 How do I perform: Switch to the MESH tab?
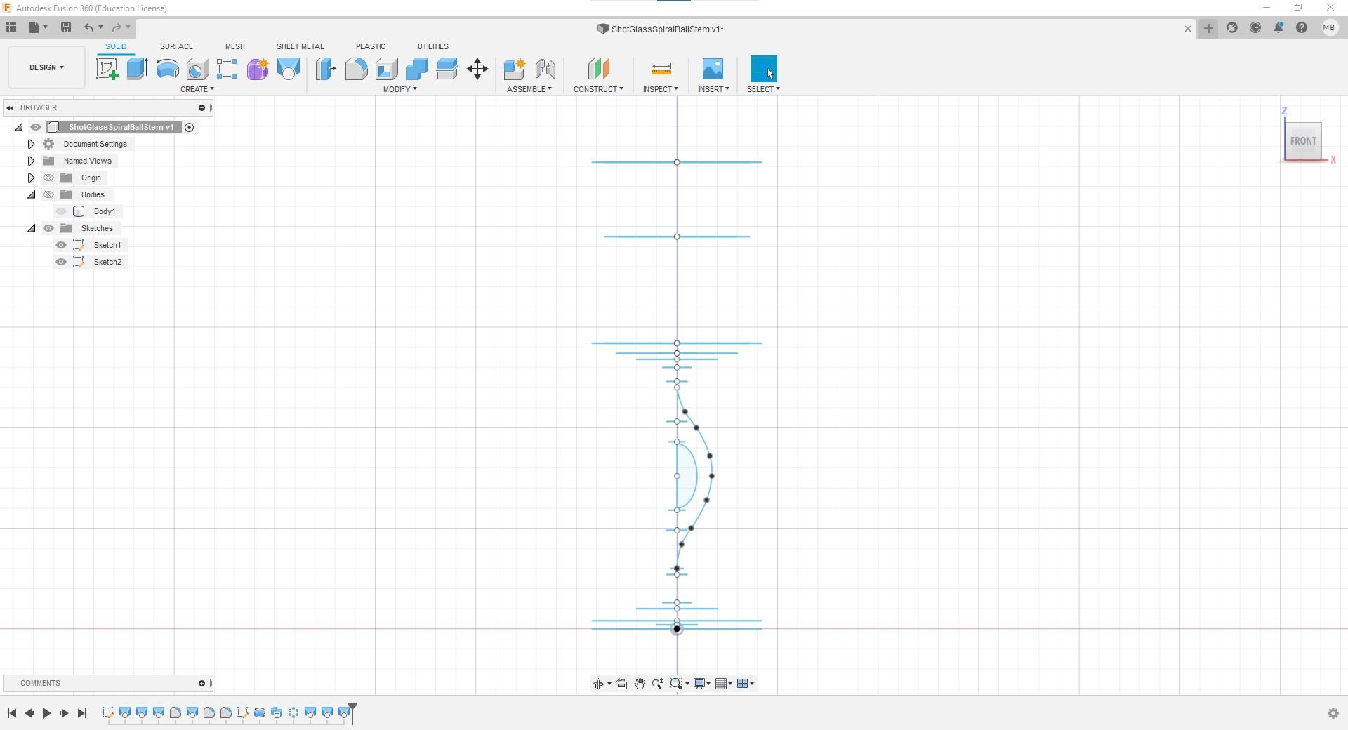(235, 46)
